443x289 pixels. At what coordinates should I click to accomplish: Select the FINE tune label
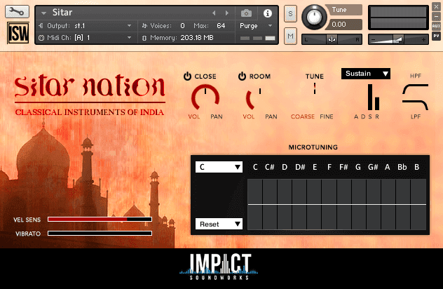pos(327,116)
